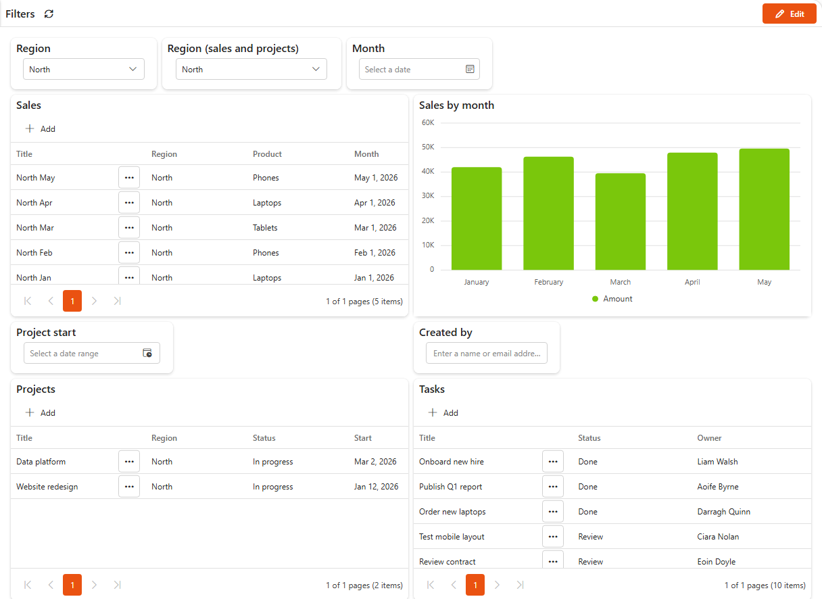Select page 1 in Projects pagination
822x599 pixels.
(x=72, y=585)
